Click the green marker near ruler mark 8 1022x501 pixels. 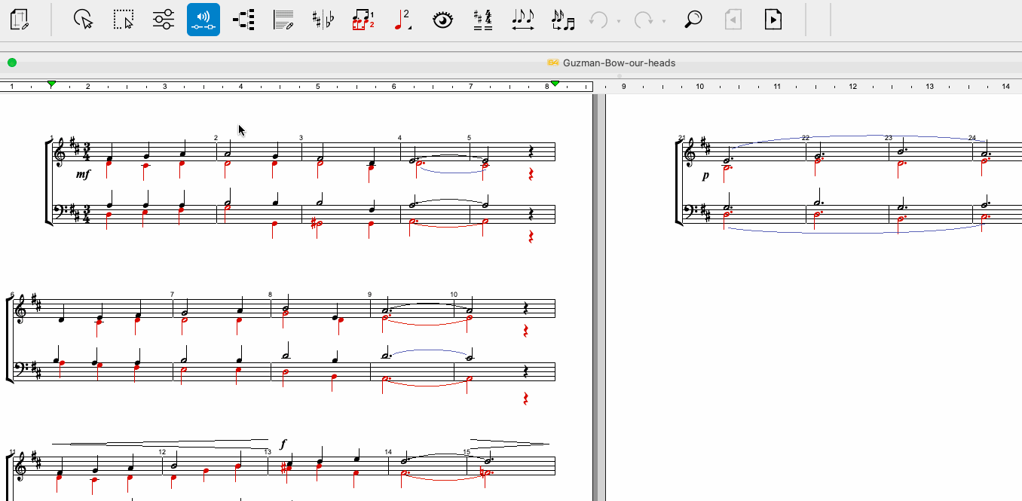click(x=555, y=84)
